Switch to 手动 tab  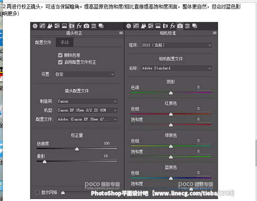coord(65,42)
